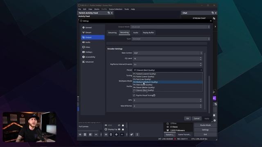Screen dimensions: 262x147
Task: Pop out the Twitch Activity Feed dock
Action: point(109,13)
